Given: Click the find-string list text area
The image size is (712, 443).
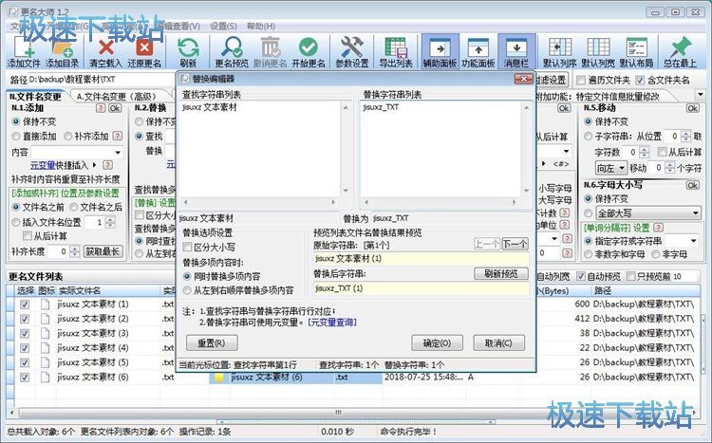Looking at the screenshot, I should point(260,149).
